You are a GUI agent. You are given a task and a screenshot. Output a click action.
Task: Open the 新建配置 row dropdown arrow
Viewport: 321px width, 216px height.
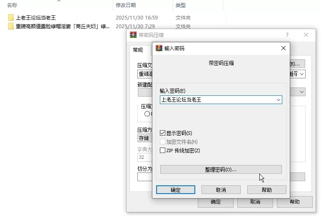[302, 92]
